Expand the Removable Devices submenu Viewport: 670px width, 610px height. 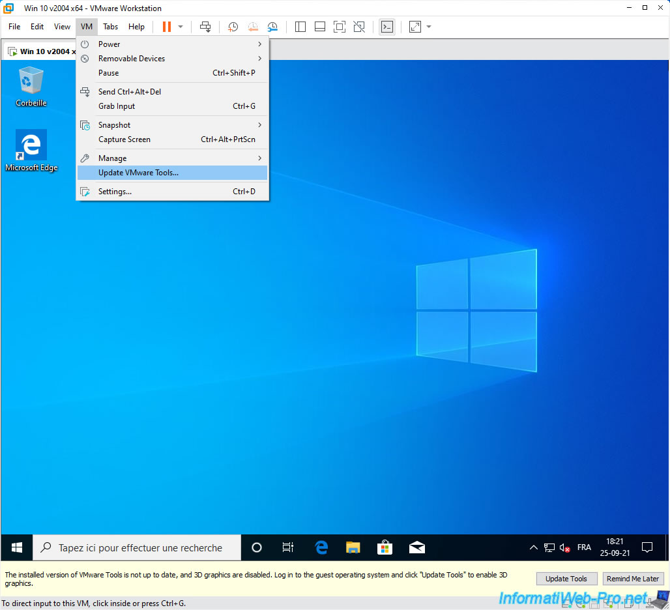(173, 59)
